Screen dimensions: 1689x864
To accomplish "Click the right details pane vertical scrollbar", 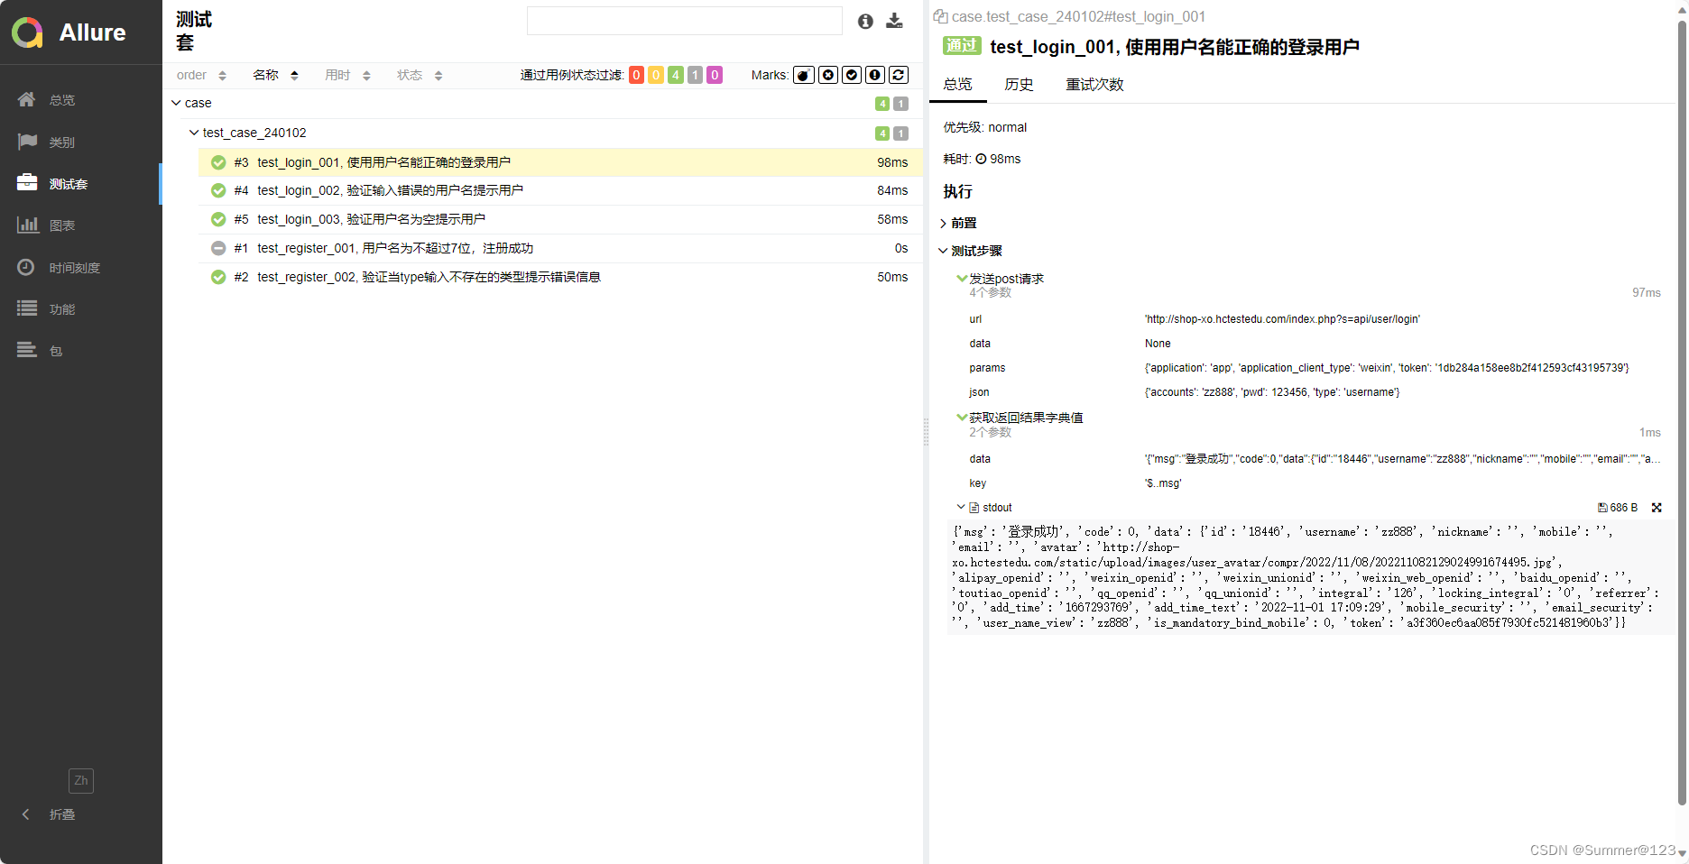I will [x=1682, y=411].
